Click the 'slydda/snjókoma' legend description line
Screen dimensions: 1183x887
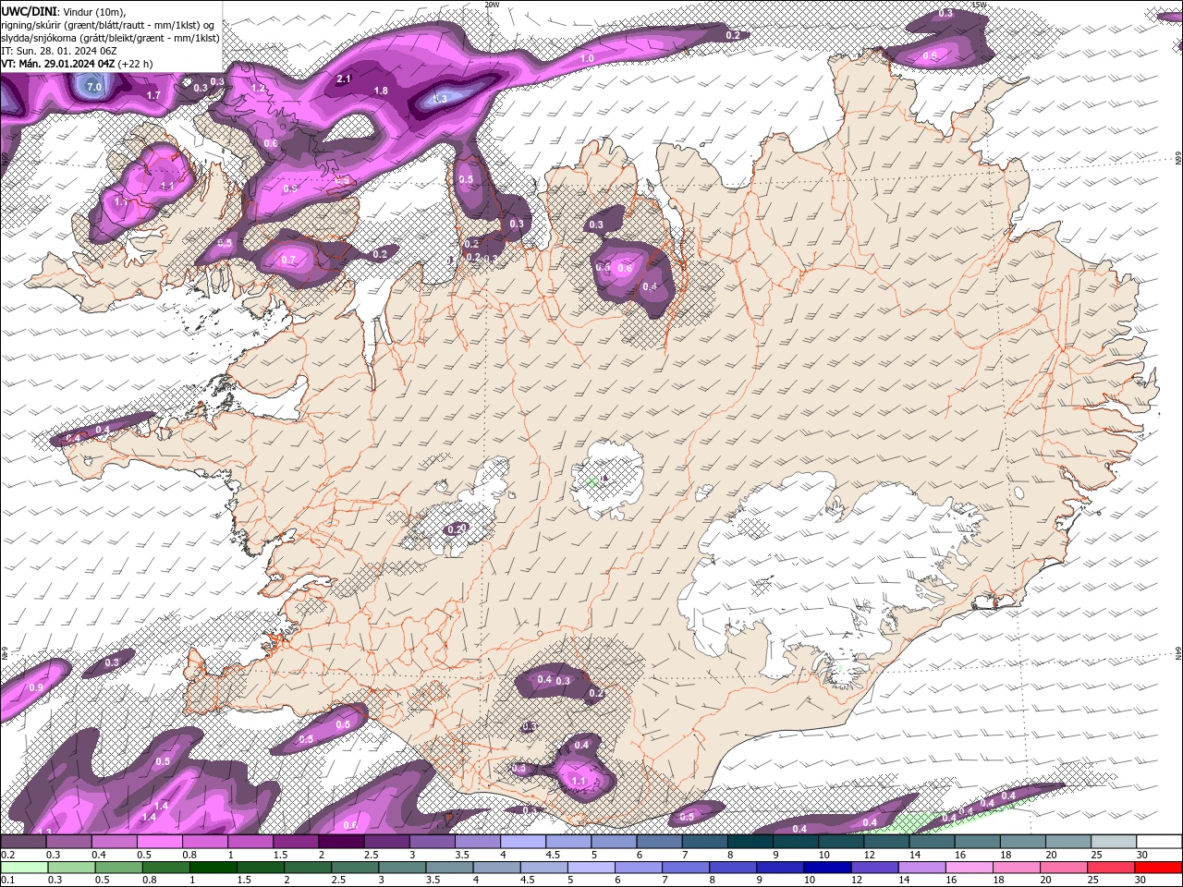point(110,37)
